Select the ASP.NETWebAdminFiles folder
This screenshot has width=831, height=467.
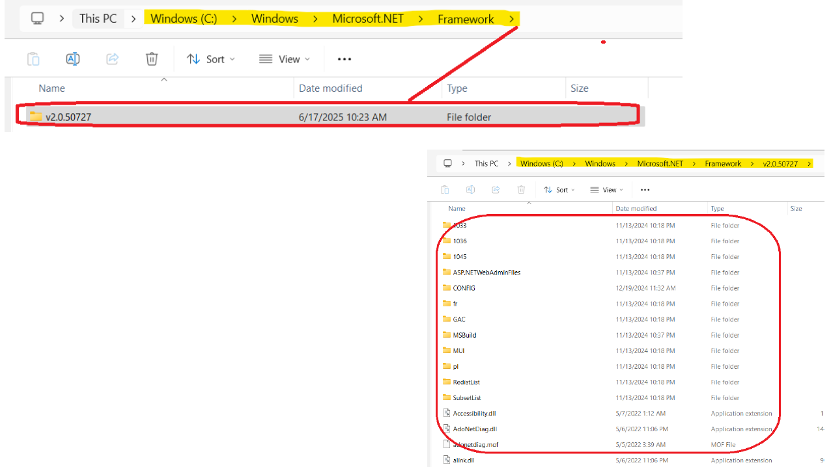coord(486,273)
